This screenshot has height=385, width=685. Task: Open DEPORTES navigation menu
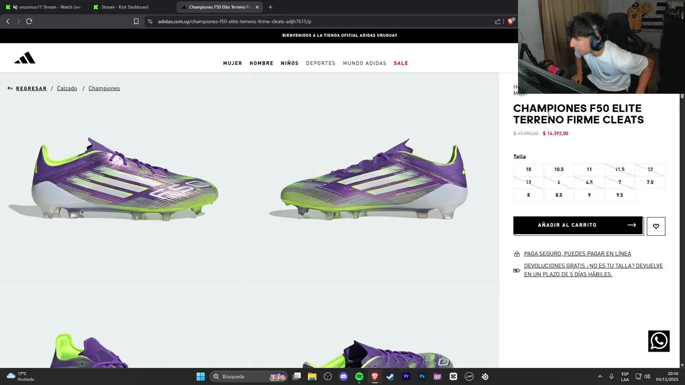(x=321, y=63)
